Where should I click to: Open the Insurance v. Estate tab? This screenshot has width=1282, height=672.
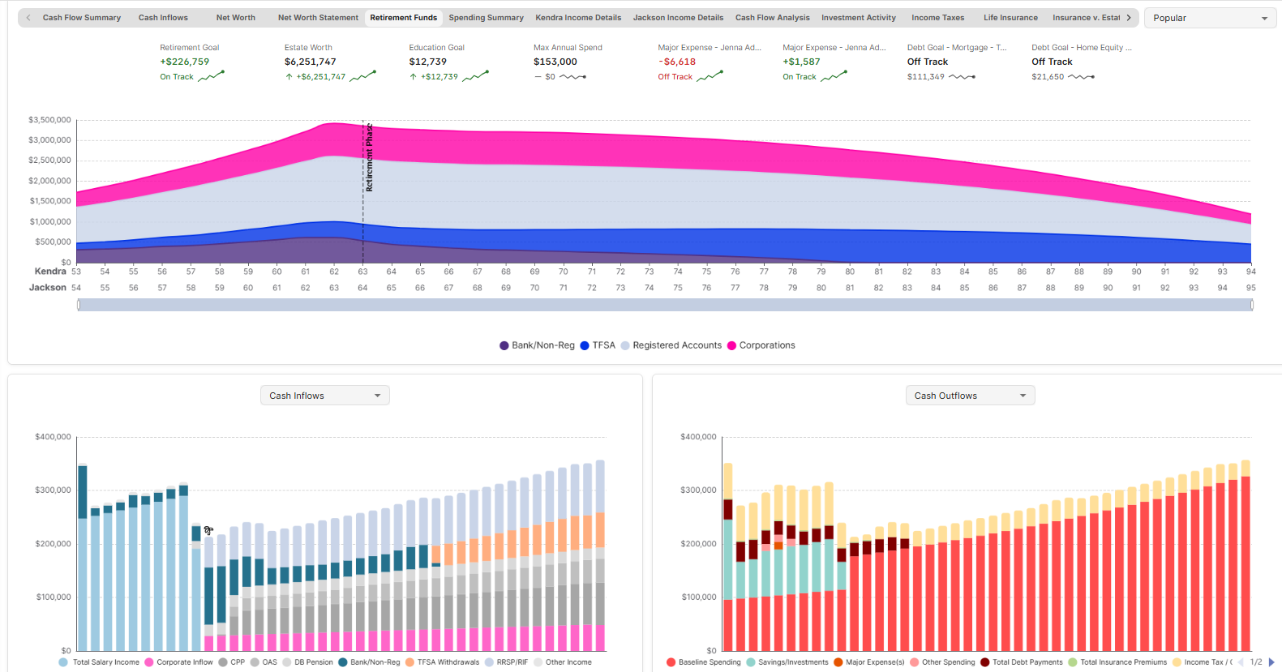tap(1086, 18)
